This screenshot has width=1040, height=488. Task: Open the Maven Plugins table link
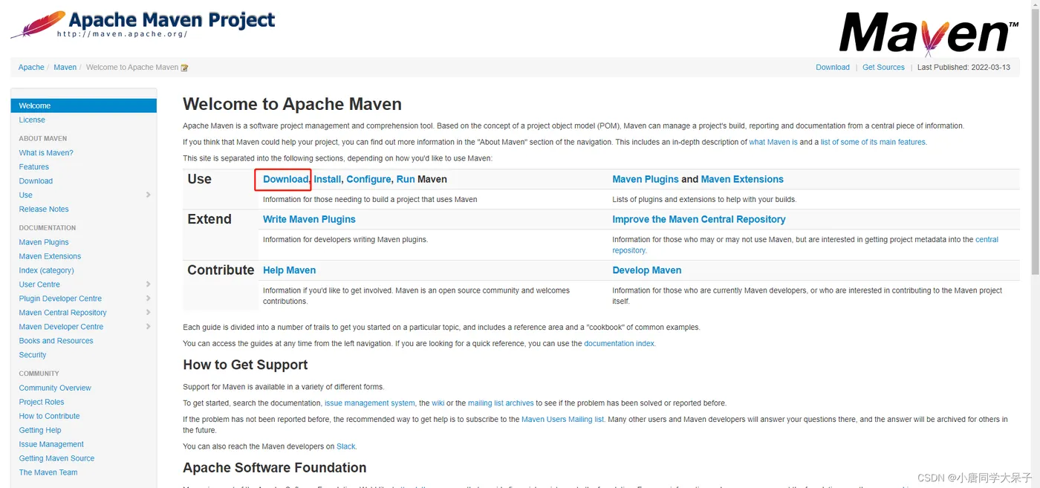pyautogui.click(x=646, y=179)
